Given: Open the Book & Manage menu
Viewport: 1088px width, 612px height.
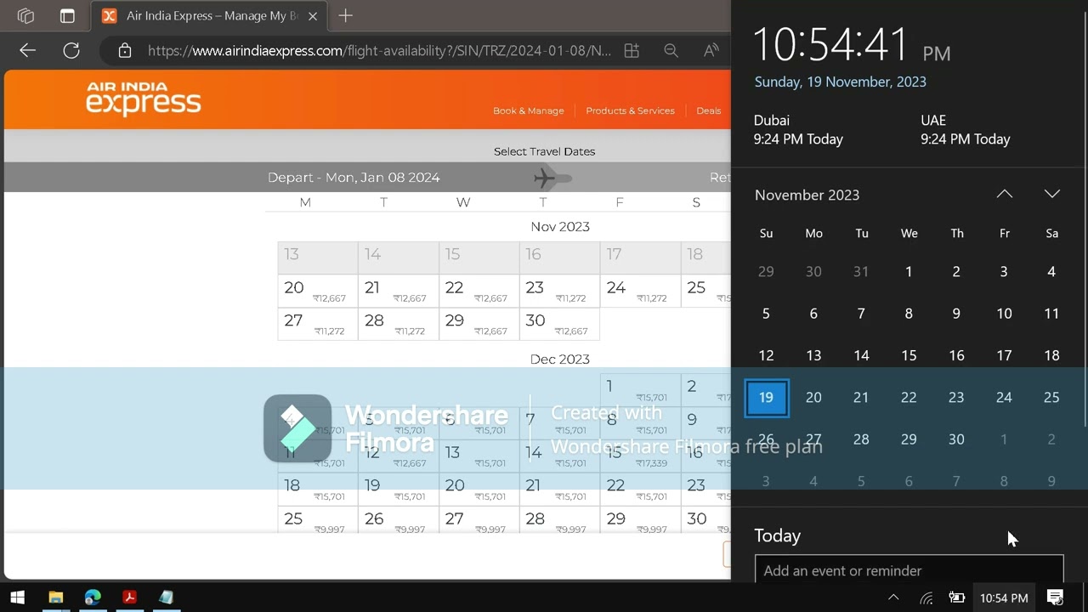Looking at the screenshot, I should (528, 110).
